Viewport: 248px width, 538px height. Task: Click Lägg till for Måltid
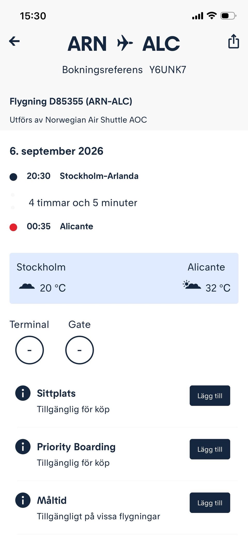(x=210, y=503)
